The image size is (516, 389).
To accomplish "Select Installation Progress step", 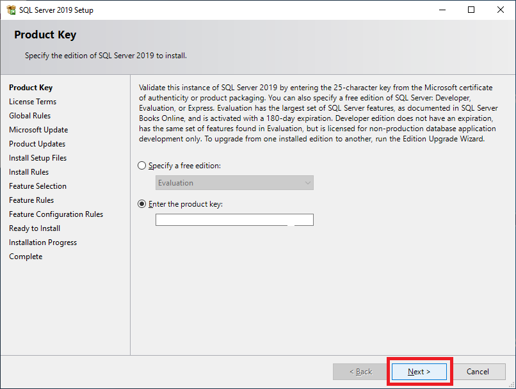I will coord(43,242).
